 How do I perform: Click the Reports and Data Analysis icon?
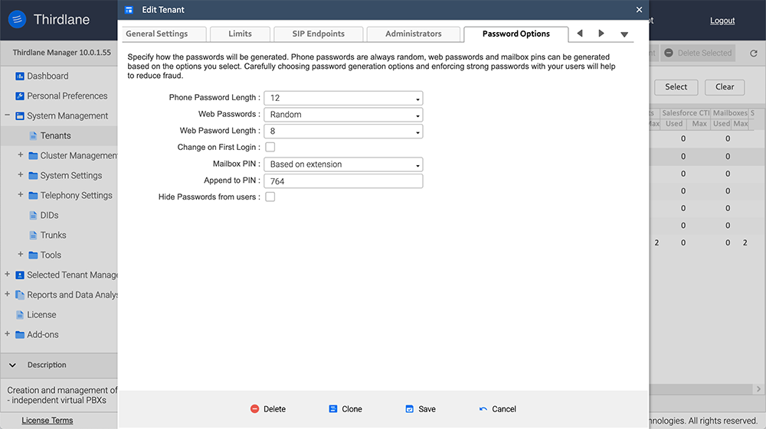point(20,295)
